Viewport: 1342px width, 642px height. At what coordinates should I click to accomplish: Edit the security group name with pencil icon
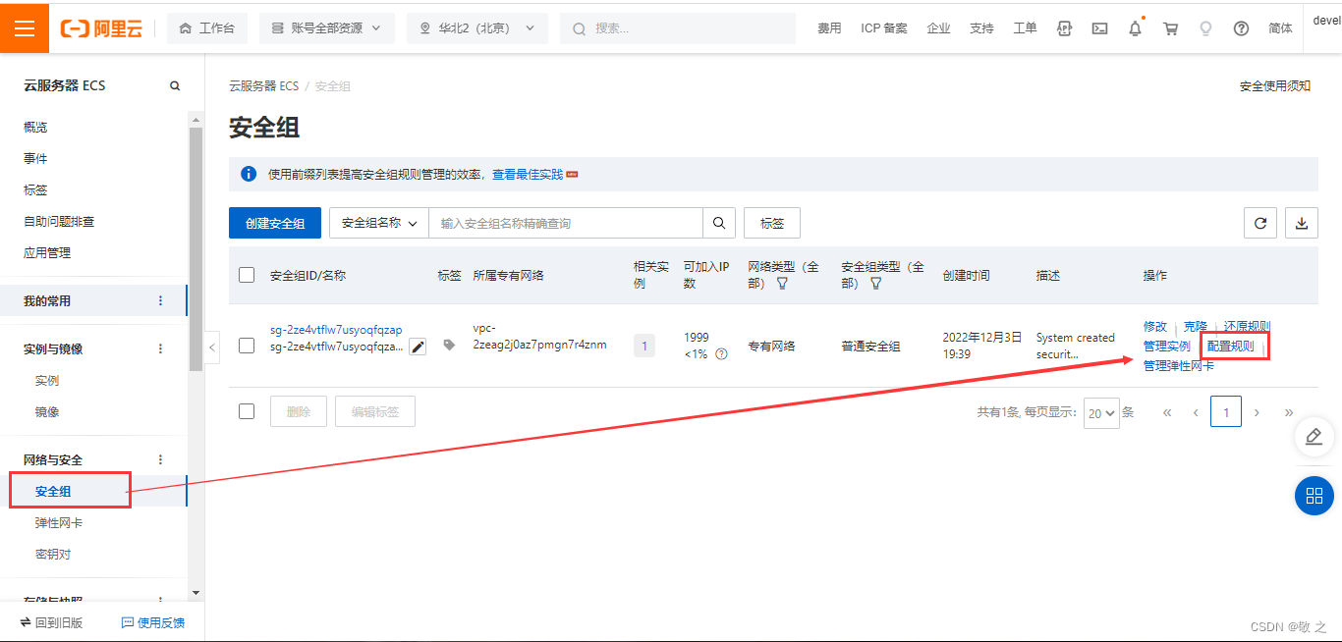pos(417,346)
